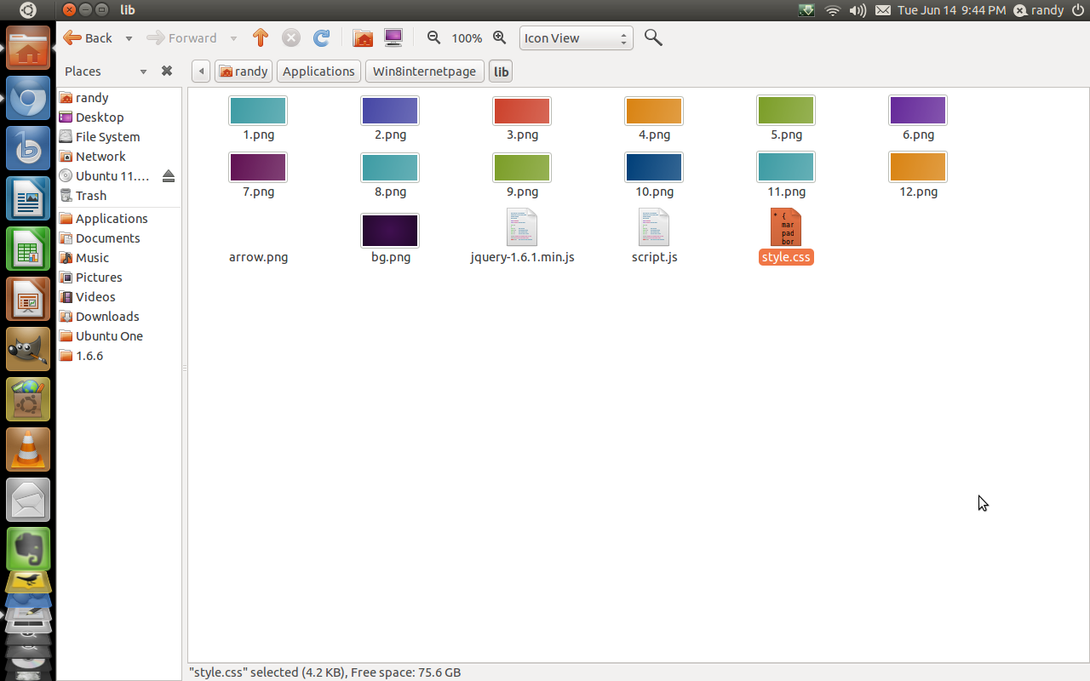Select the 5.png green thumbnail

click(786, 111)
